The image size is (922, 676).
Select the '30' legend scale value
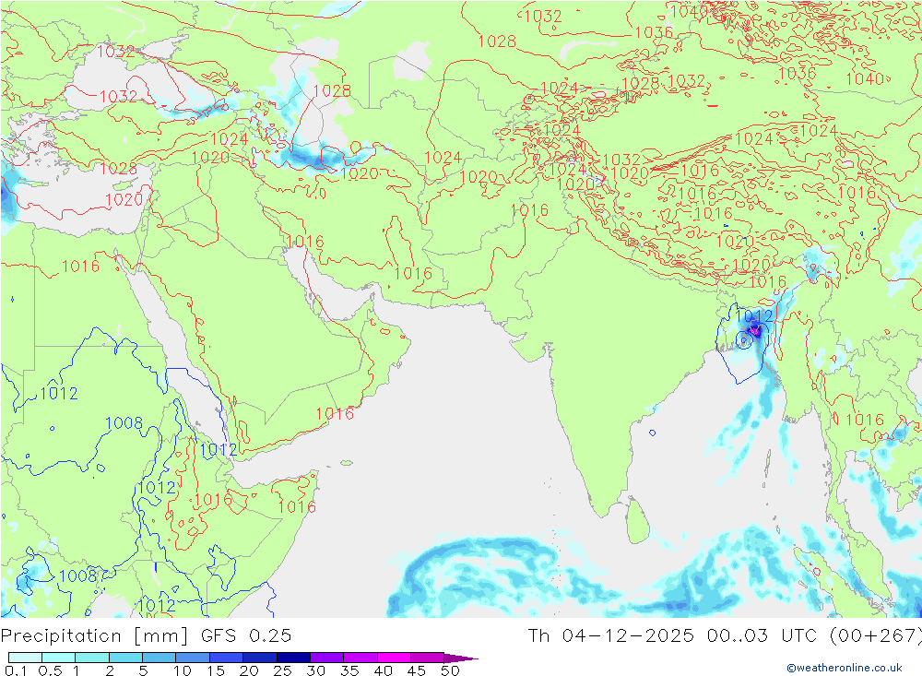(316, 670)
